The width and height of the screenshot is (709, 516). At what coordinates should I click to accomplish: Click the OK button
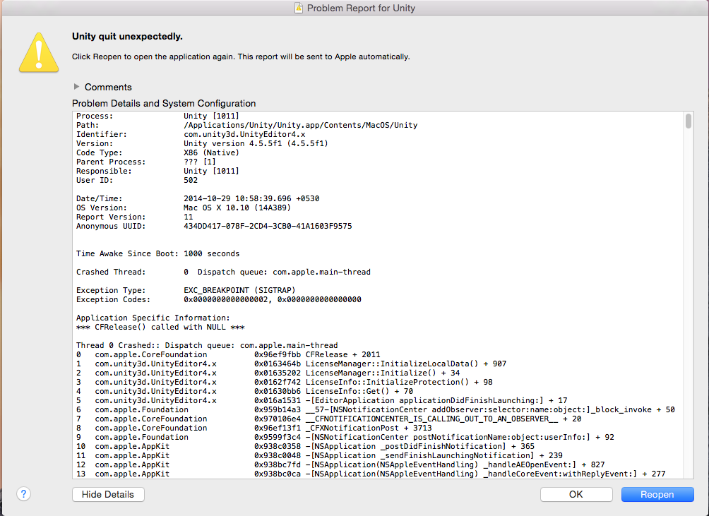click(x=576, y=494)
